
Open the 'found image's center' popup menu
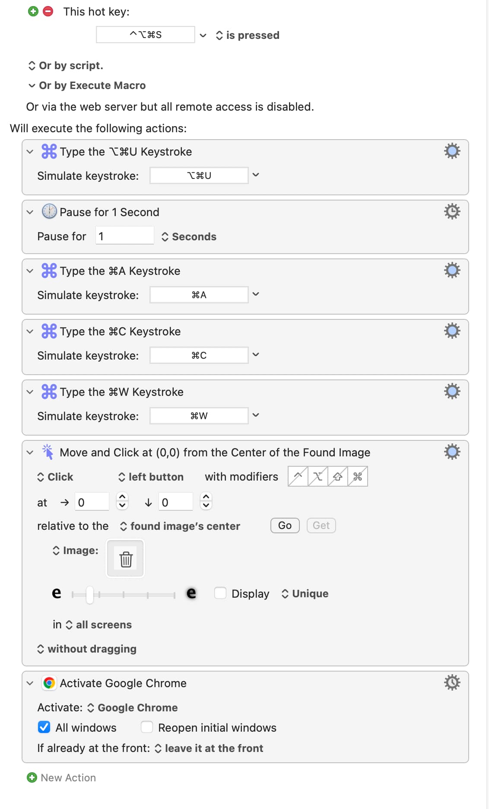[180, 526]
